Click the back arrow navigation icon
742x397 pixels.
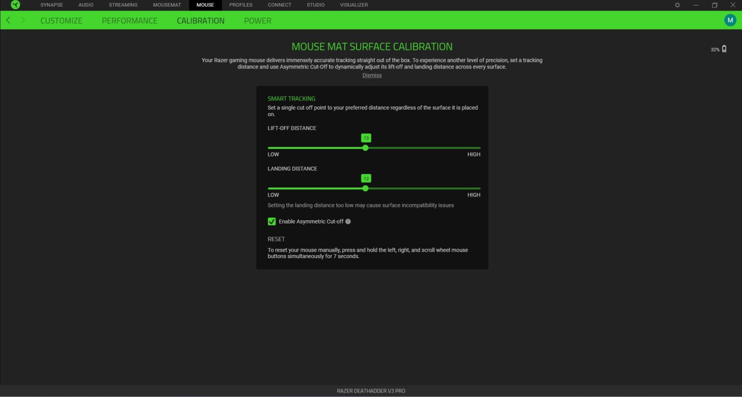pyautogui.click(x=8, y=20)
